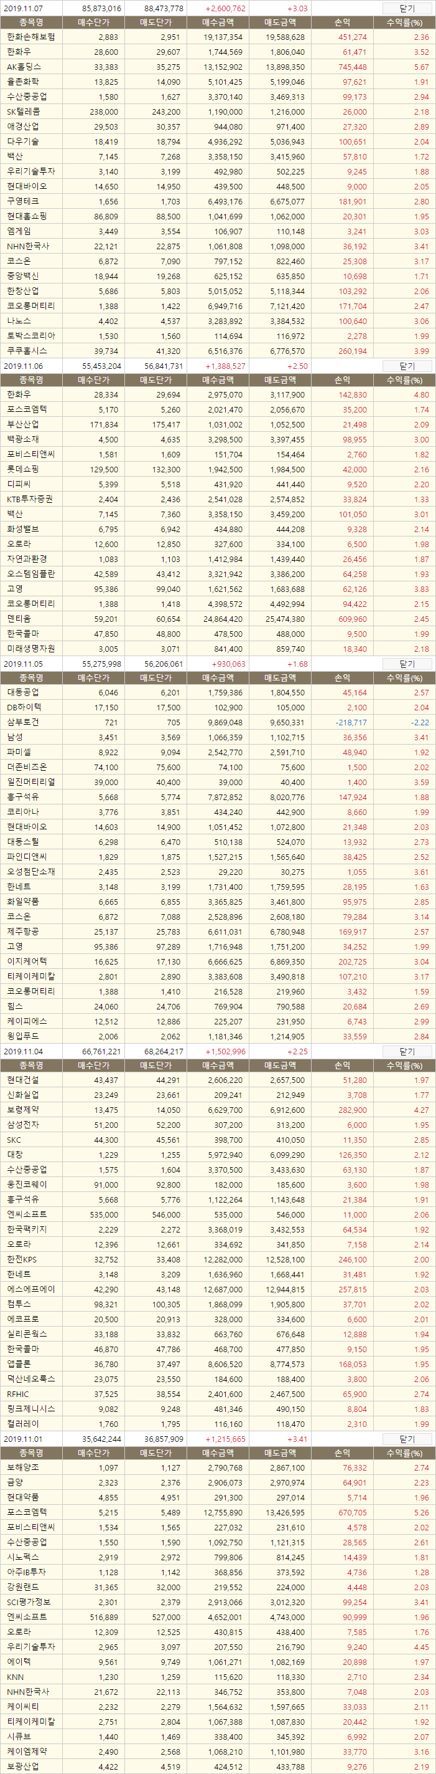This screenshot has height=1774, width=436.
Task: Select the 이지케어텍 stock name
Action: pos(27,961)
